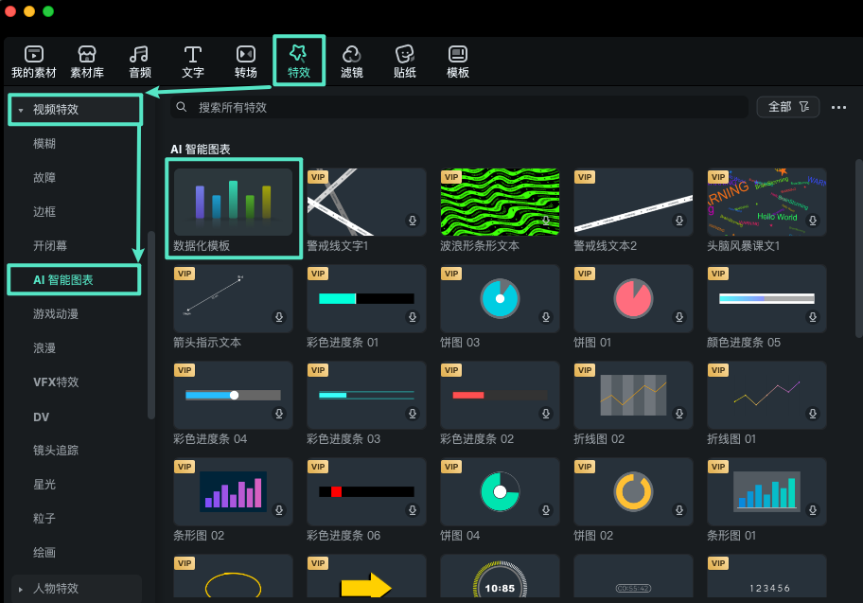Select the 故障 effect category
This screenshot has width=863, height=603.
[44, 178]
